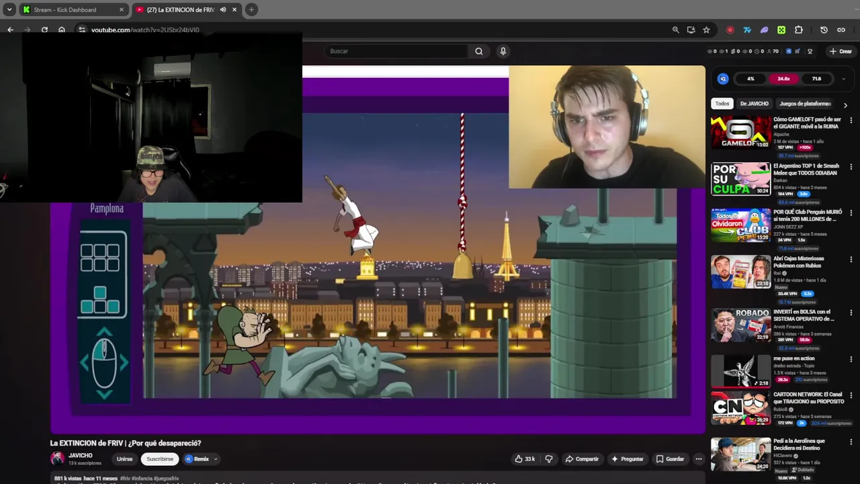The width and height of the screenshot is (860, 484).
Task: Open 'Pedí a la Aerolínea' thumbnail
Action: pos(741,454)
